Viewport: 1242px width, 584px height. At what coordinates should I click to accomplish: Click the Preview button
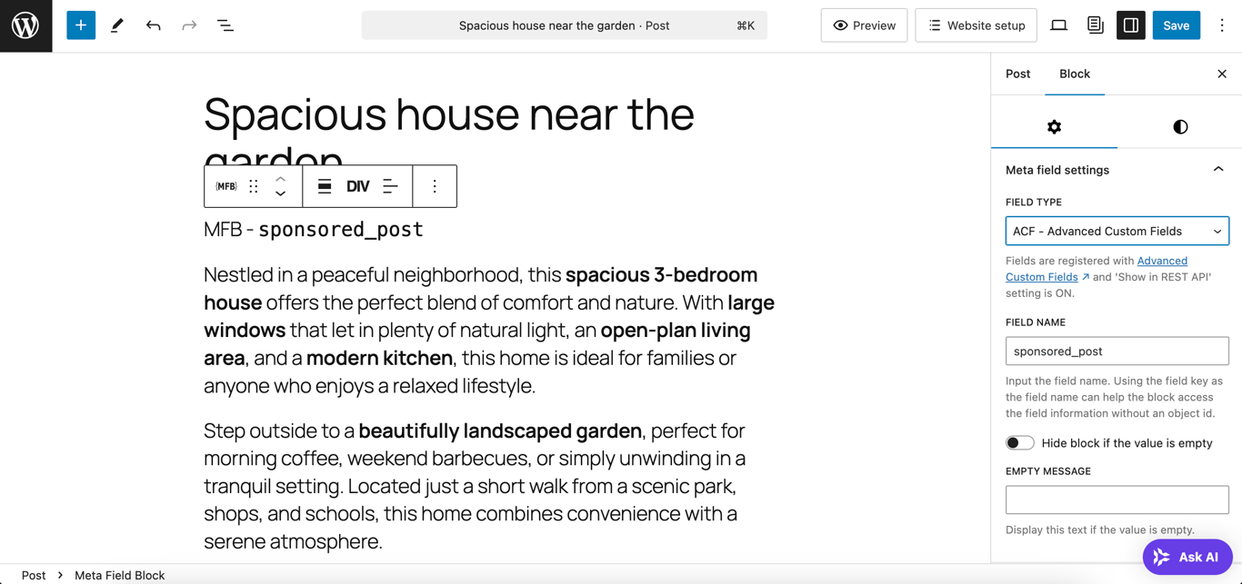pos(863,25)
